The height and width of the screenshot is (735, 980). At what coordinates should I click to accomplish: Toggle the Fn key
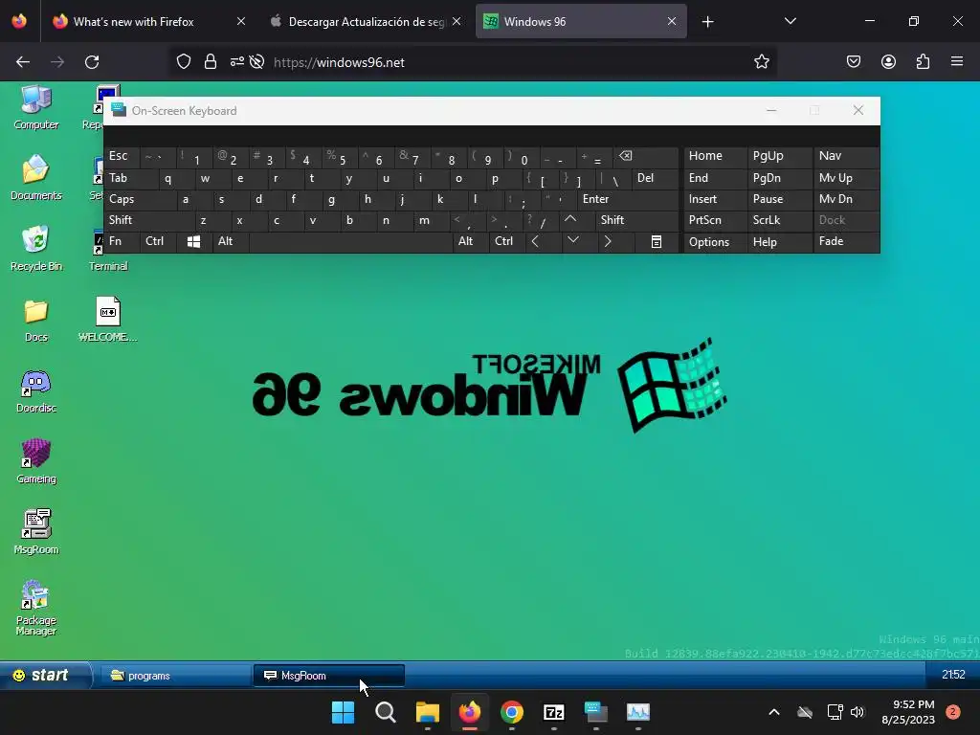[122, 241]
